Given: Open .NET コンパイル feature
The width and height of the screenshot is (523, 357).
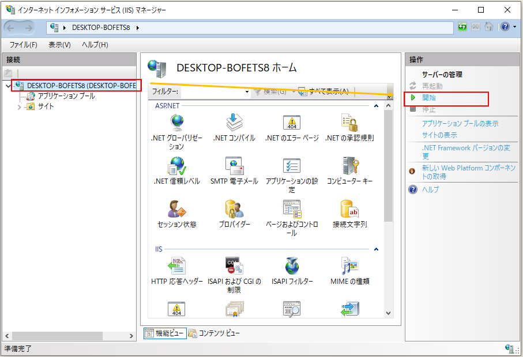Looking at the screenshot, I should [234, 128].
